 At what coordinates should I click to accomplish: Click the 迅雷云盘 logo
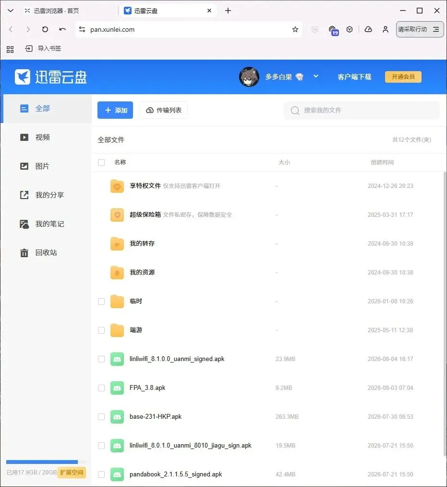[51, 77]
